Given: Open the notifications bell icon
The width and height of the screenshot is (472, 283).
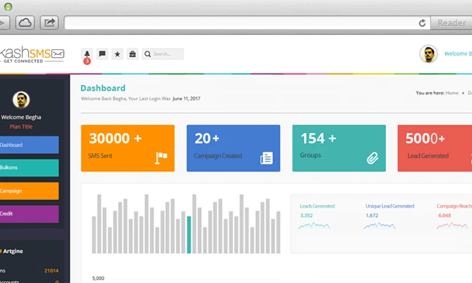Looking at the screenshot, I should coord(87,54).
